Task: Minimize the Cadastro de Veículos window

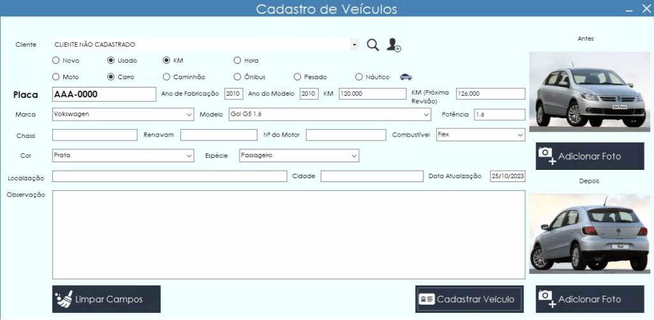Action: click(x=628, y=10)
